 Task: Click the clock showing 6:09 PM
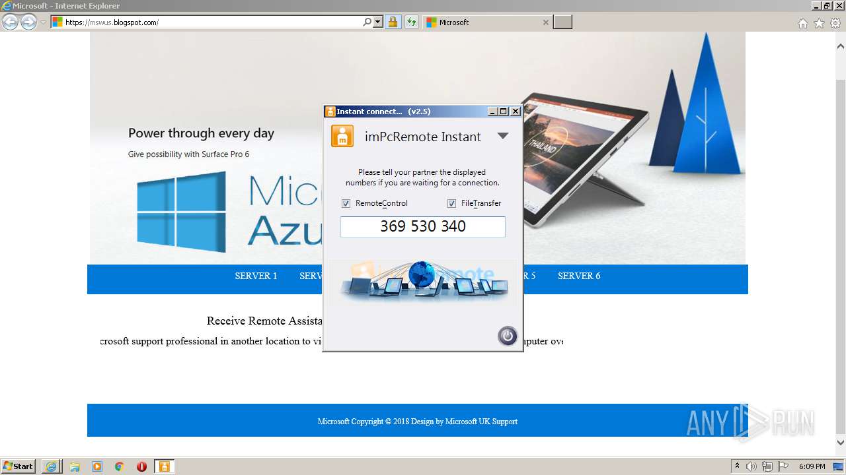coord(812,466)
